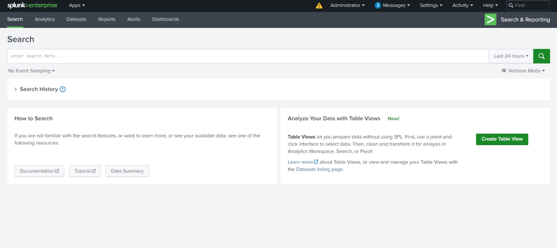
Task: Click the magnifier icon in Find box
Action: click(511, 5)
